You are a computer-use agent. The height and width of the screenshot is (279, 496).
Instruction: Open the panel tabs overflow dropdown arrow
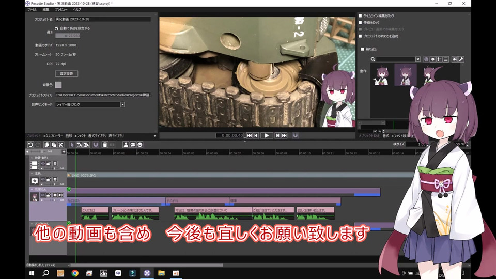coord(154,136)
